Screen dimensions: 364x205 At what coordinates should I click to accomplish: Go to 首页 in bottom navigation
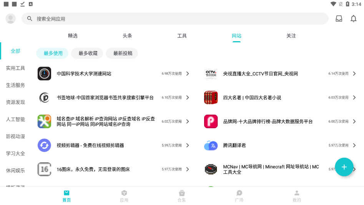(x=66, y=196)
